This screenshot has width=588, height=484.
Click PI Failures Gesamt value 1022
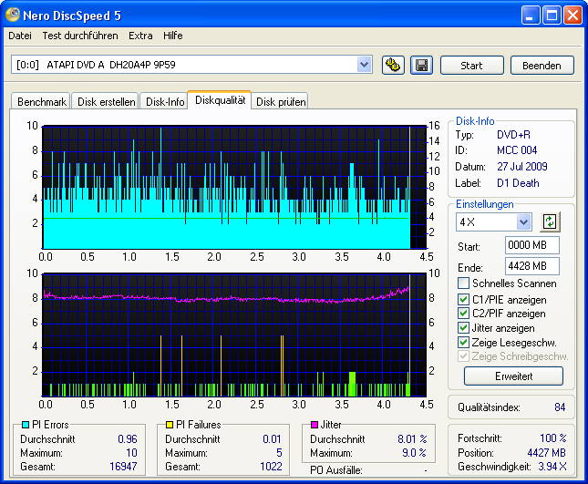pyautogui.click(x=271, y=467)
